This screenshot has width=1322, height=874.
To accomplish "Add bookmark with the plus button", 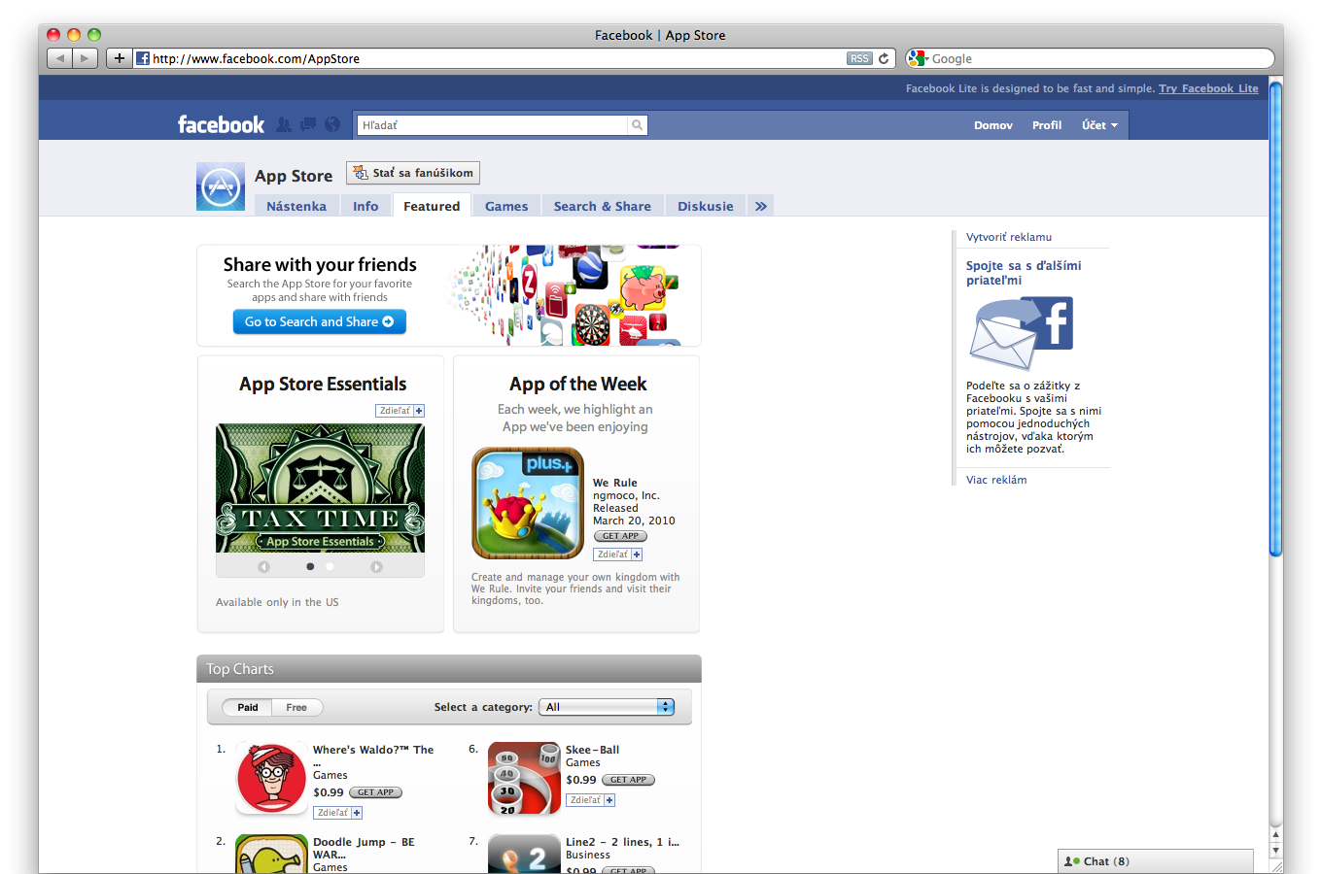I will (119, 58).
